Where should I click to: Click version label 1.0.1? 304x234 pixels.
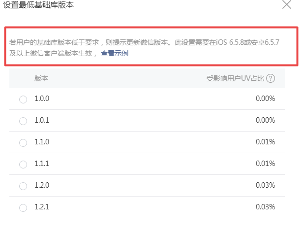42,120
